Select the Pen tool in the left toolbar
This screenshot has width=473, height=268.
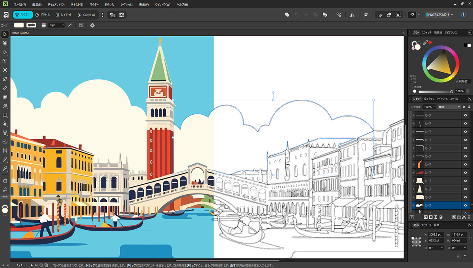click(5, 79)
